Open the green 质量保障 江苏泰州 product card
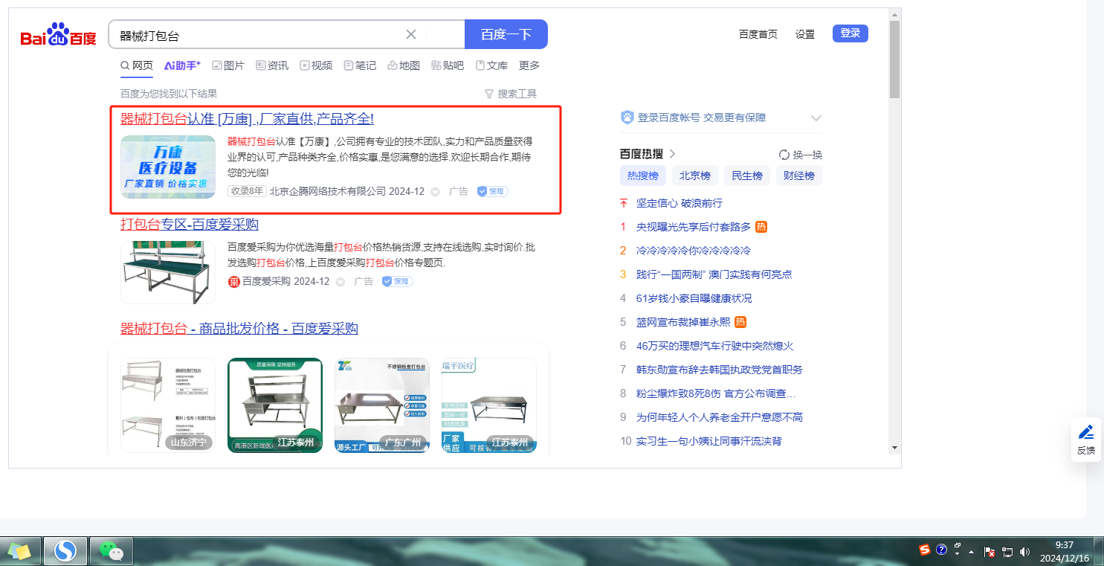The width and height of the screenshot is (1104, 566). pyautogui.click(x=275, y=405)
